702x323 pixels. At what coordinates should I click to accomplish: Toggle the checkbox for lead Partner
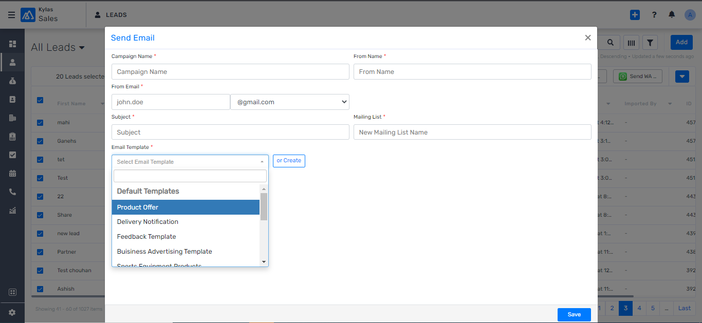pyautogui.click(x=40, y=252)
